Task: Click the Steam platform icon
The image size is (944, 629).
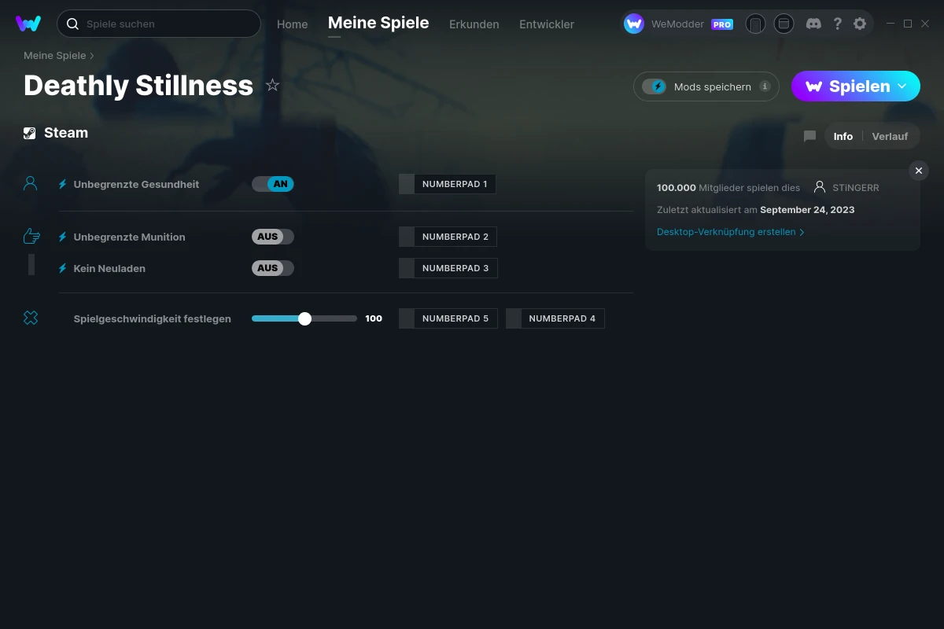Action: tap(30, 133)
